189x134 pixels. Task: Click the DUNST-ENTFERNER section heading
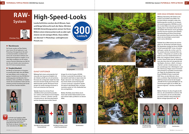click(x=42, y=72)
